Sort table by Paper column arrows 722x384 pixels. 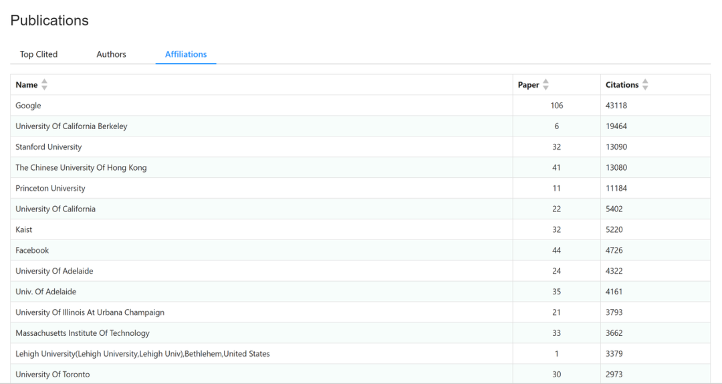[546, 84]
